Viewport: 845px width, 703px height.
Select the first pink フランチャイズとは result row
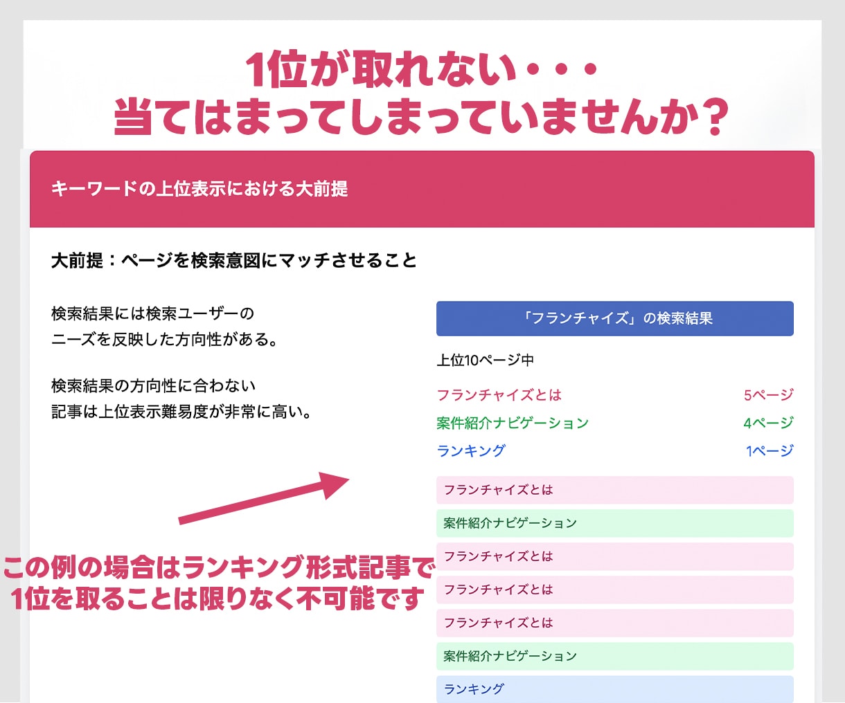[x=614, y=490]
